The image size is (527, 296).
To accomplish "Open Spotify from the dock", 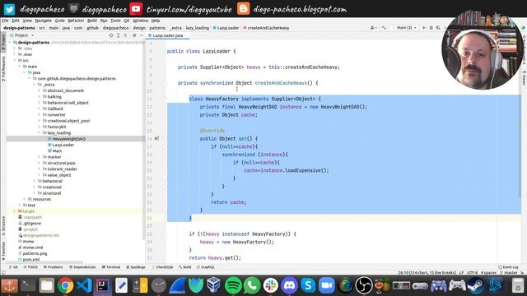I will 233,285.
